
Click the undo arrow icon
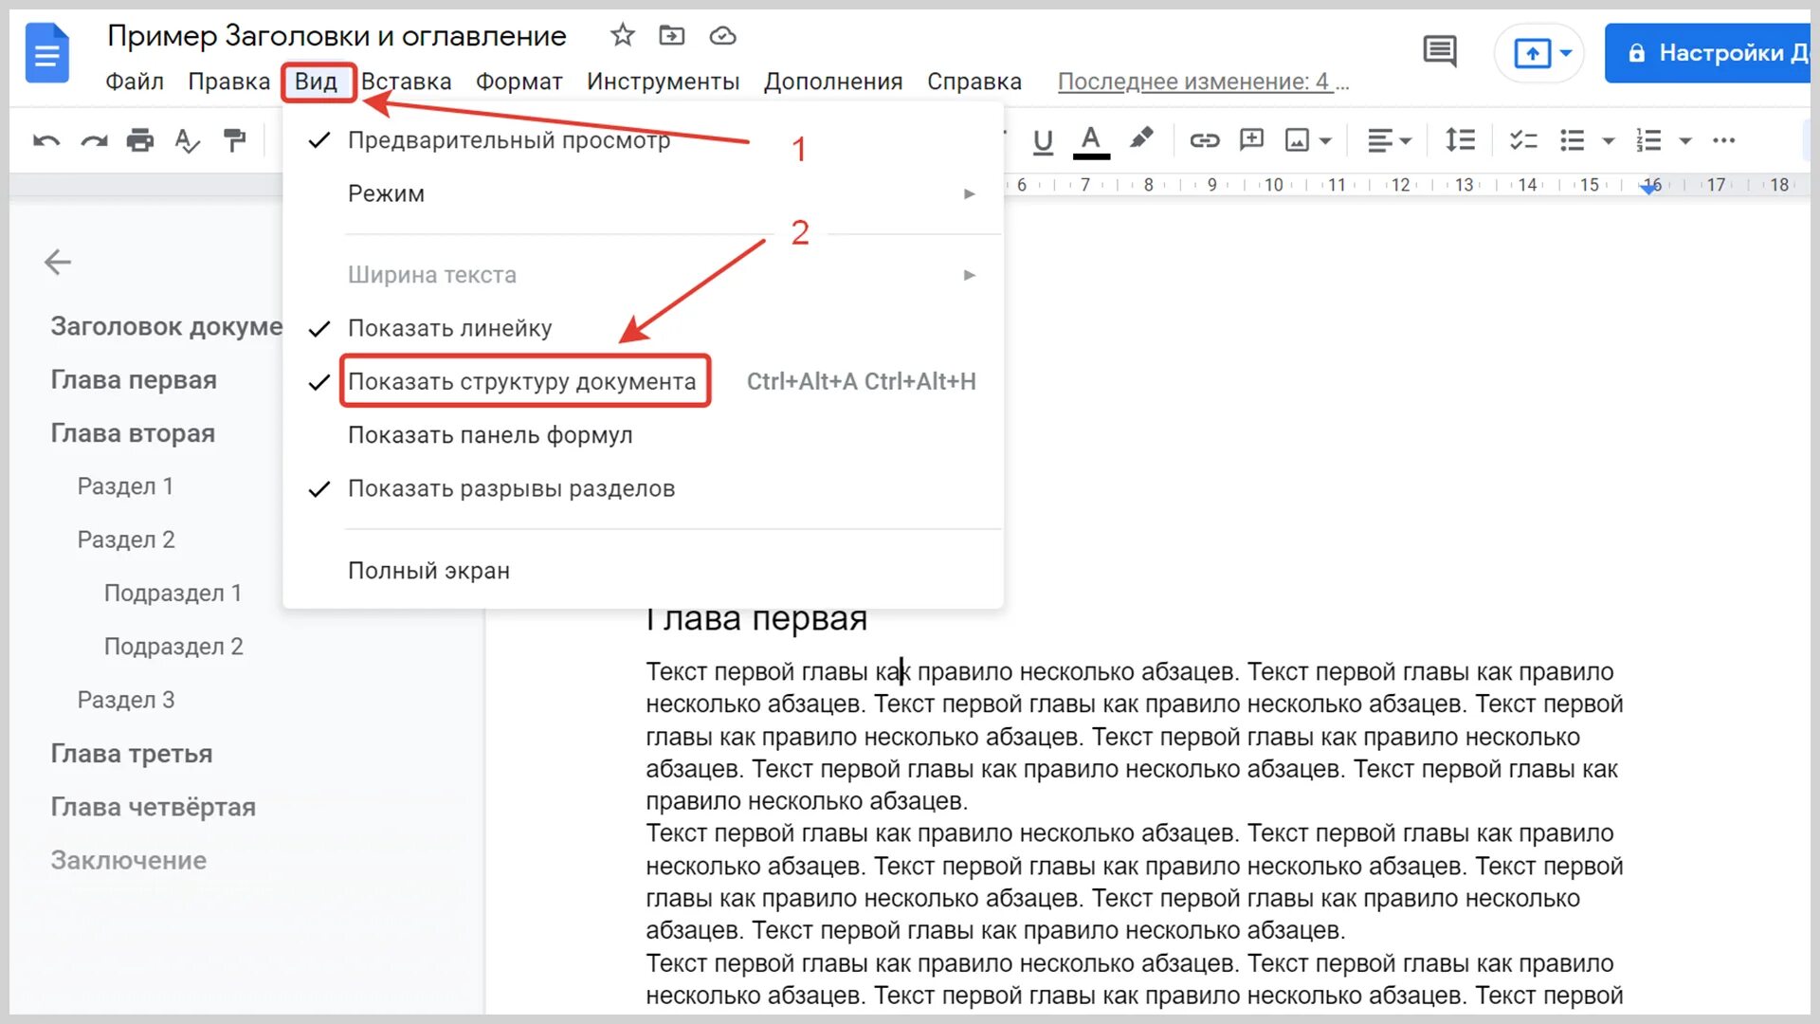click(45, 141)
